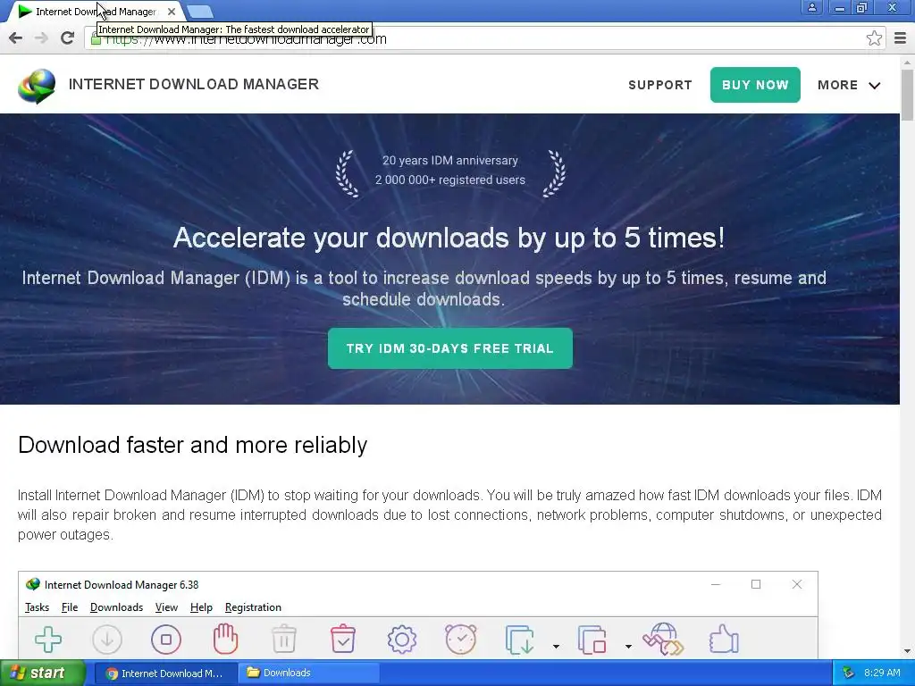Open Stop Queue dropdown arrow

[x=628, y=647]
